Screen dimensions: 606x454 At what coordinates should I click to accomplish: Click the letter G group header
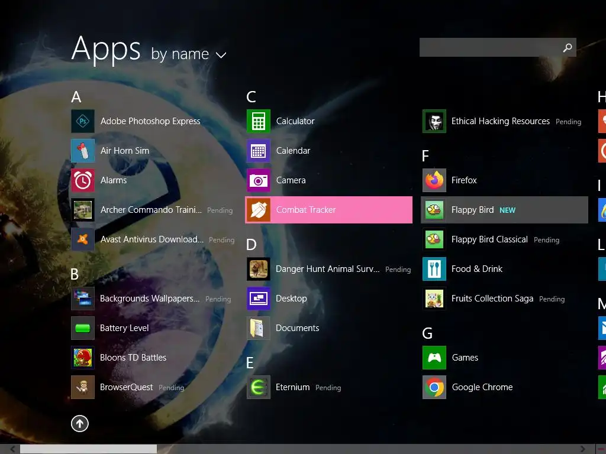tap(427, 333)
